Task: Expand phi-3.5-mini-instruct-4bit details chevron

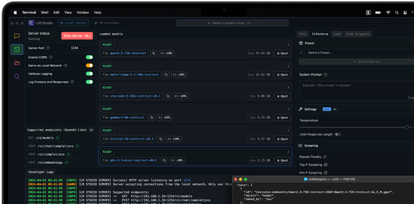Action: pos(288,152)
